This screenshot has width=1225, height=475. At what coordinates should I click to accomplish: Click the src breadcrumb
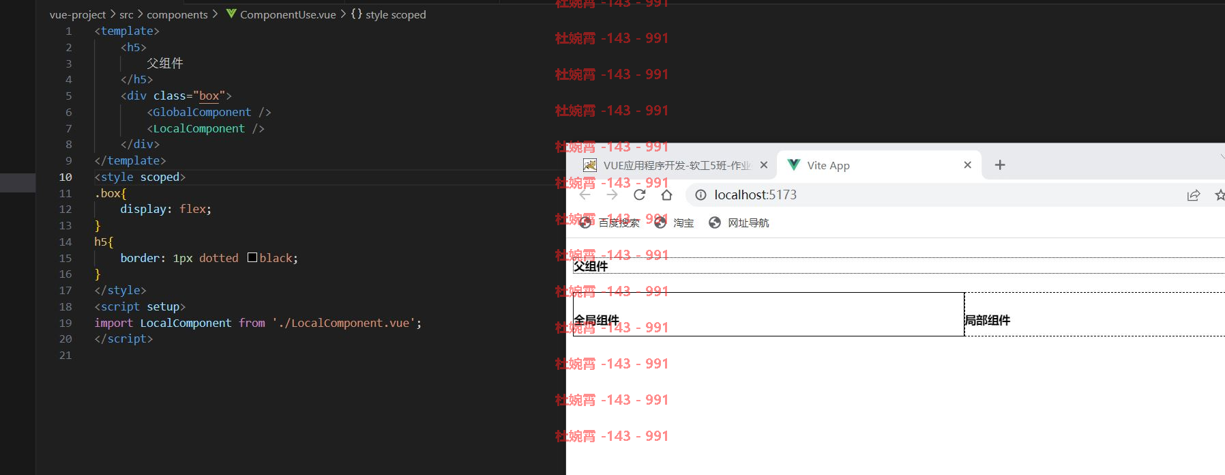coord(126,14)
